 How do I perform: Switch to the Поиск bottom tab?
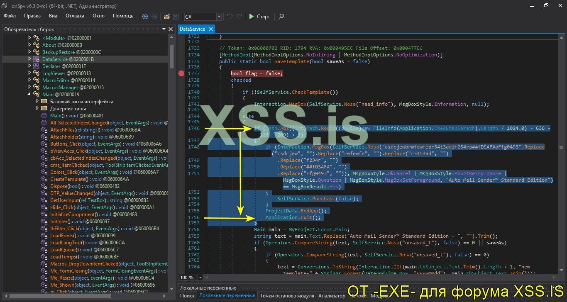pyautogui.click(x=187, y=296)
